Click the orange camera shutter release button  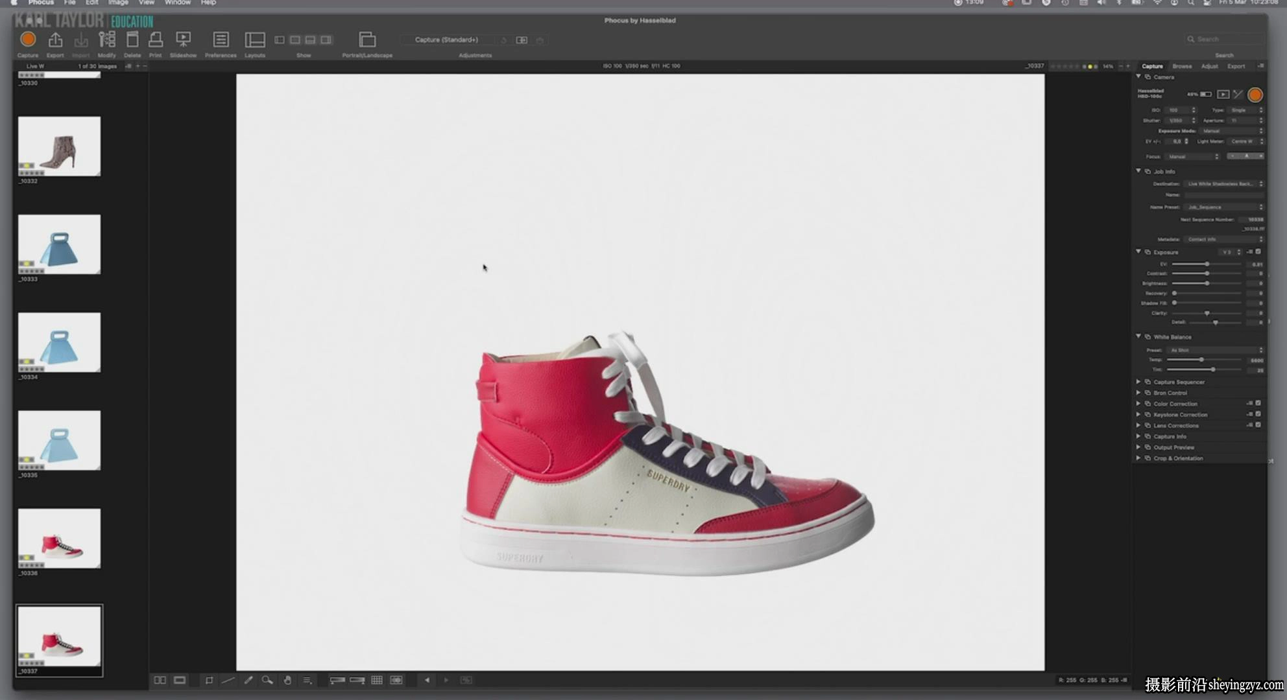click(x=1255, y=95)
